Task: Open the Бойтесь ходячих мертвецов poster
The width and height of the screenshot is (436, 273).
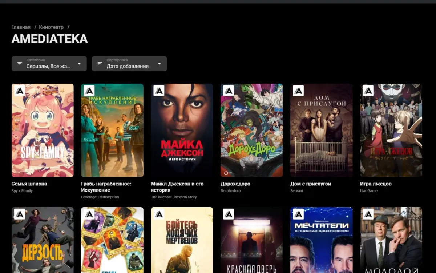Action: 182,240
